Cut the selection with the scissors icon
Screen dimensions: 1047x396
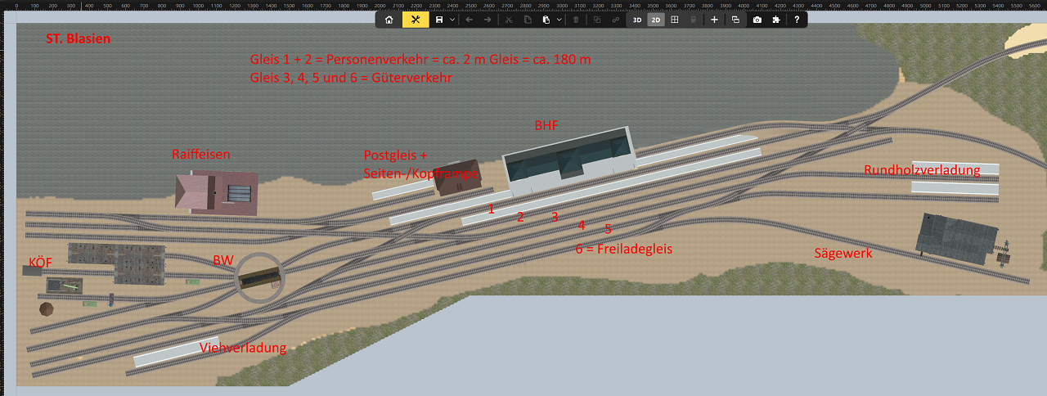[x=508, y=20]
